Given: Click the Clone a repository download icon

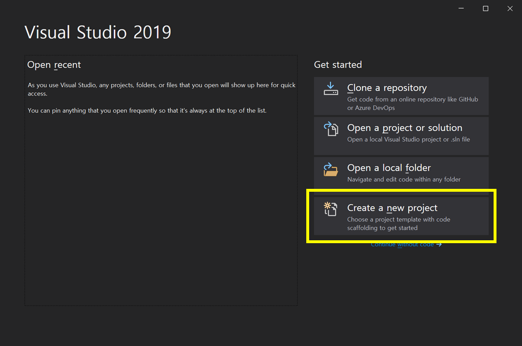Looking at the screenshot, I should tap(330, 88).
